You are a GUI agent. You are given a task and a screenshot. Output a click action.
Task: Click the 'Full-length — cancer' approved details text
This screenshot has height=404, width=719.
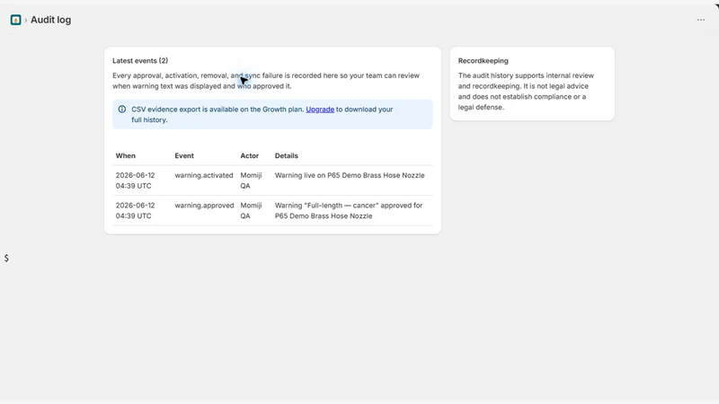349,211
